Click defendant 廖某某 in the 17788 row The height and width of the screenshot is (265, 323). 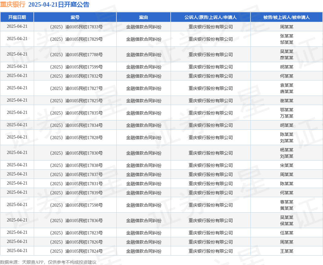click(286, 58)
